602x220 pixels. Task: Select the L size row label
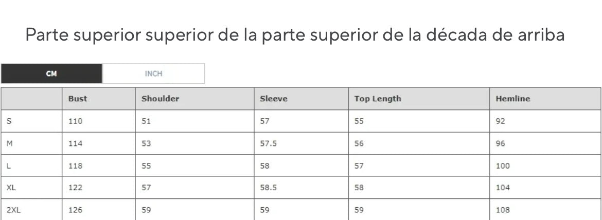point(9,166)
